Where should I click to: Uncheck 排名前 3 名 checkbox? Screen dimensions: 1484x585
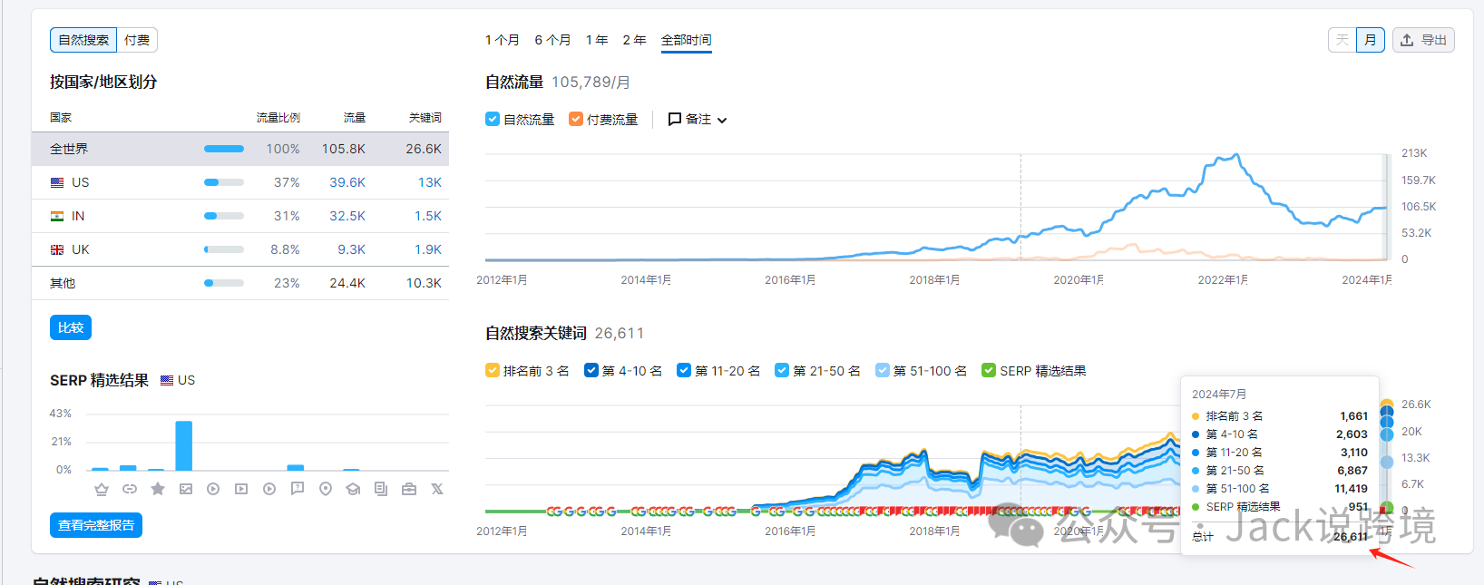pos(493,370)
